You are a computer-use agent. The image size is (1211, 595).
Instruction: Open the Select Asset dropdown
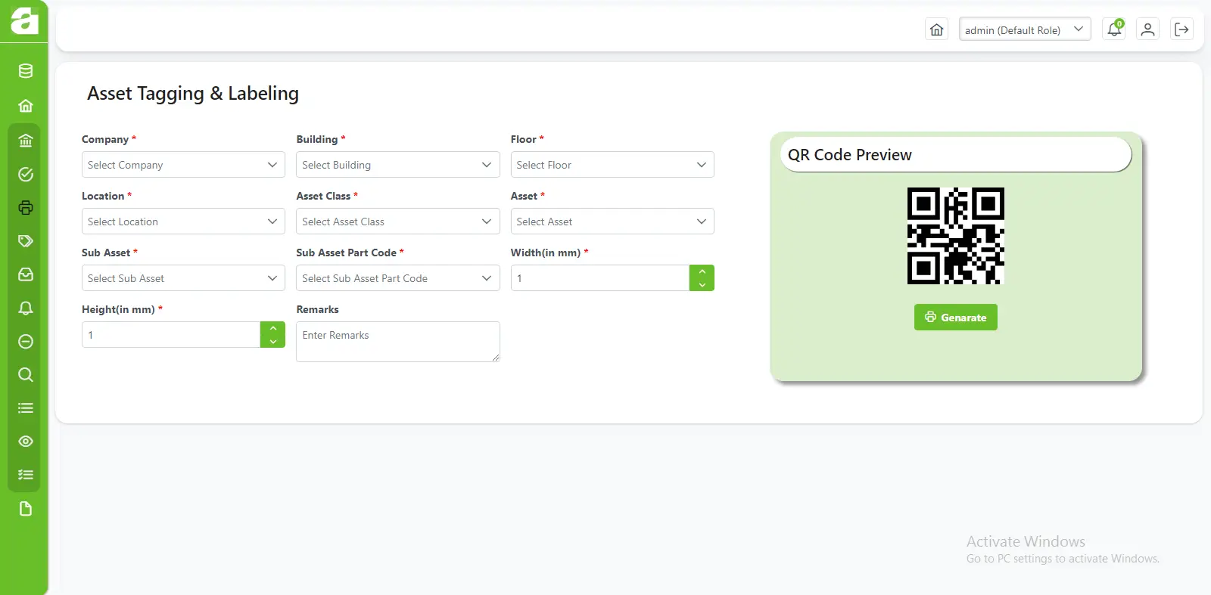pos(612,222)
